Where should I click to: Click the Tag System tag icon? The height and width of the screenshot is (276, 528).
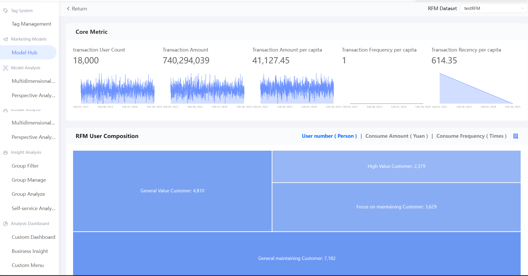(5, 11)
